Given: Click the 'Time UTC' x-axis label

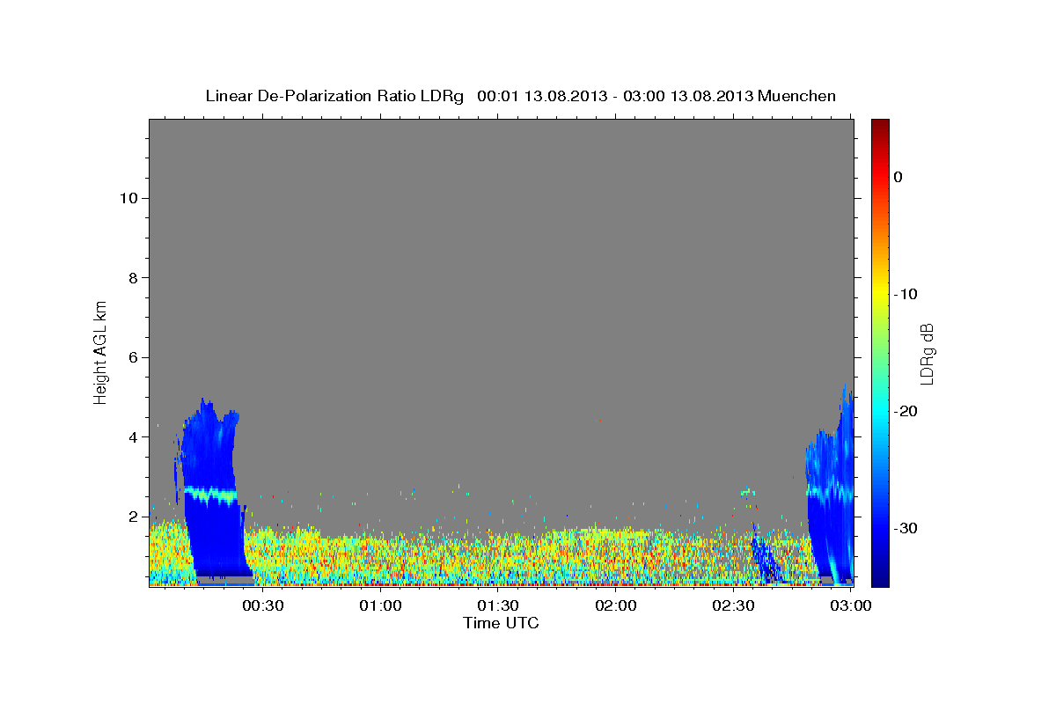Looking at the screenshot, I should pyautogui.click(x=501, y=623).
